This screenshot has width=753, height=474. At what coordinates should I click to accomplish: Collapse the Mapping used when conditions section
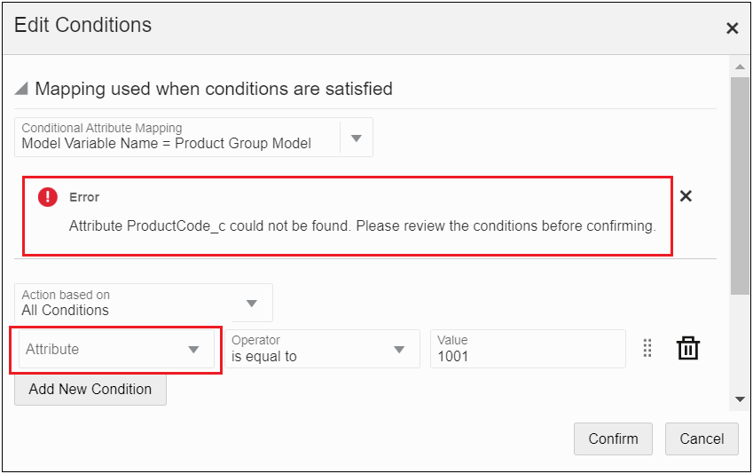(22, 89)
